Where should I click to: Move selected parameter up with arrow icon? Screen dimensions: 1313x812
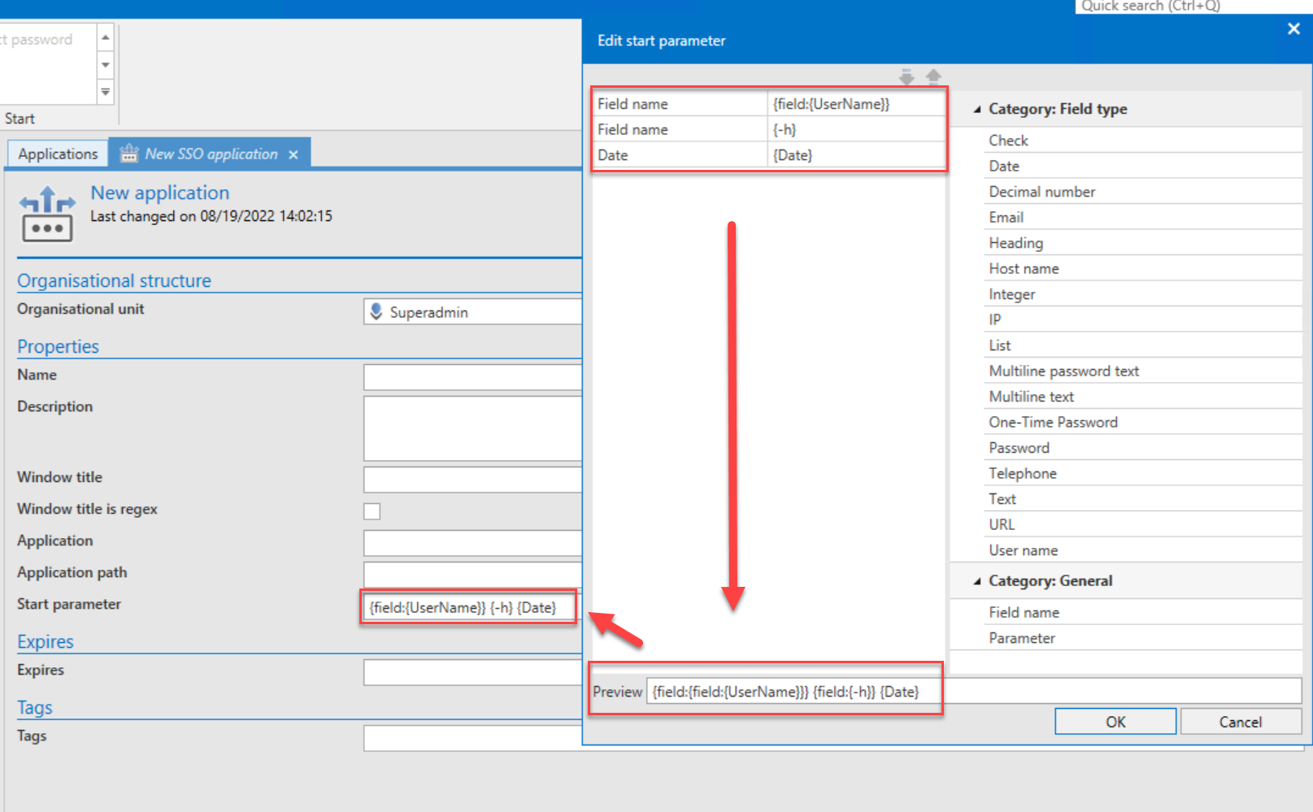click(933, 76)
